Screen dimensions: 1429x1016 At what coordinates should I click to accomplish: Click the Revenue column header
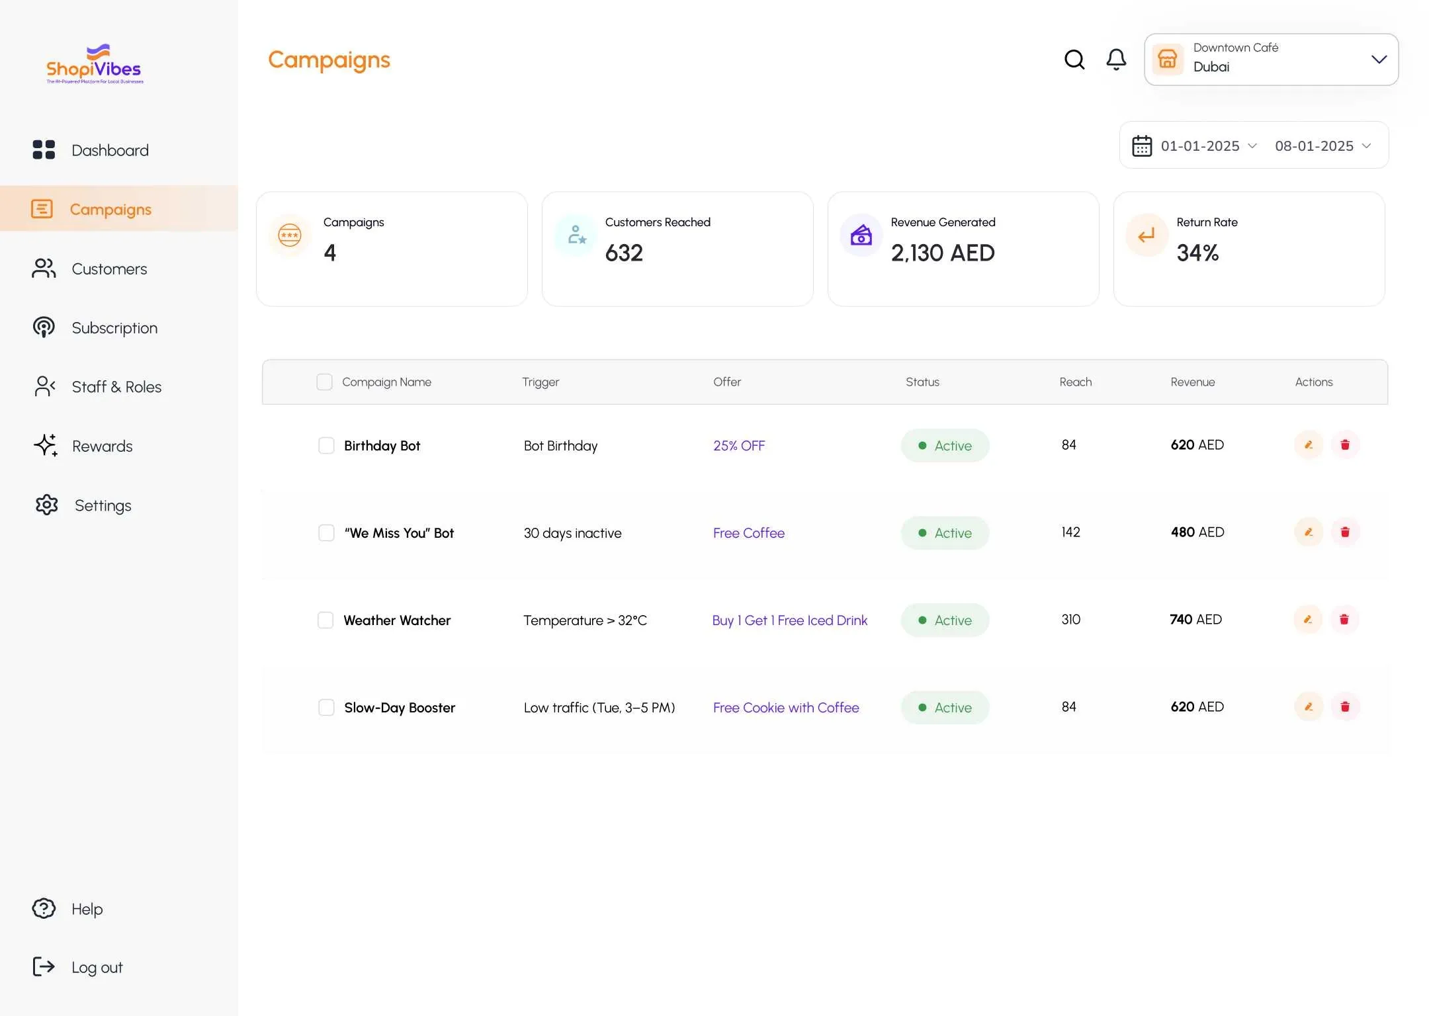tap(1192, 382)
